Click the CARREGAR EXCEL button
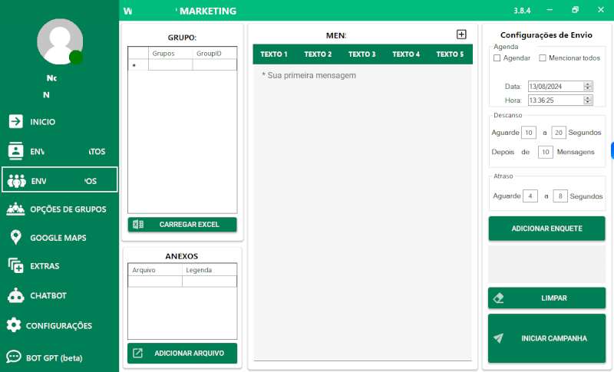Screen dimensions: 614x372 (182, 225)
